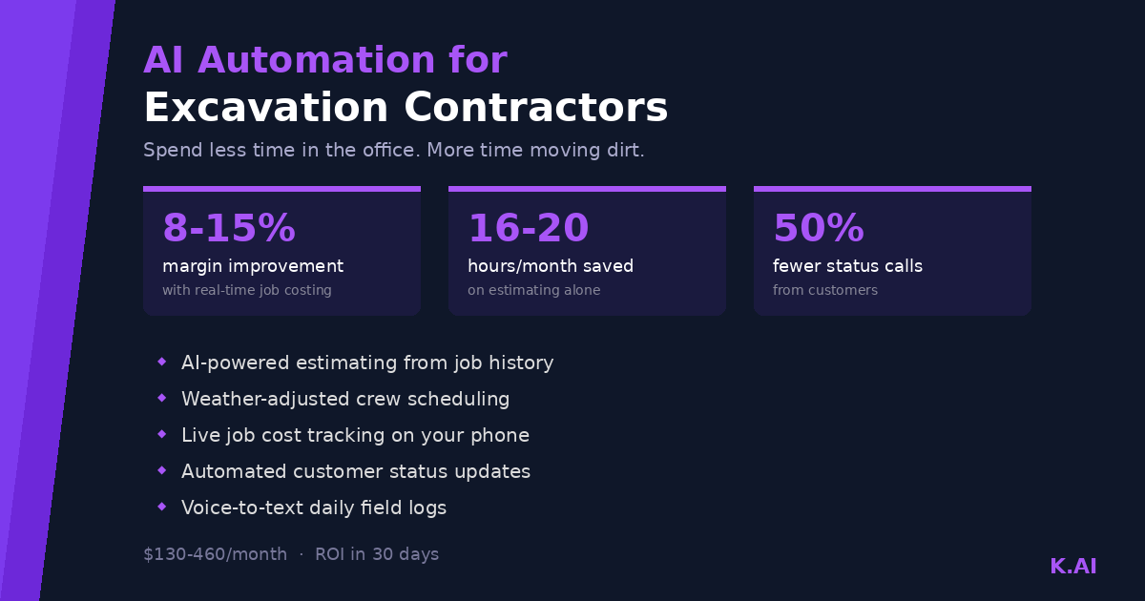
Task: Click the "Spend less time in the office" tagline
Action: coord(393,151)
